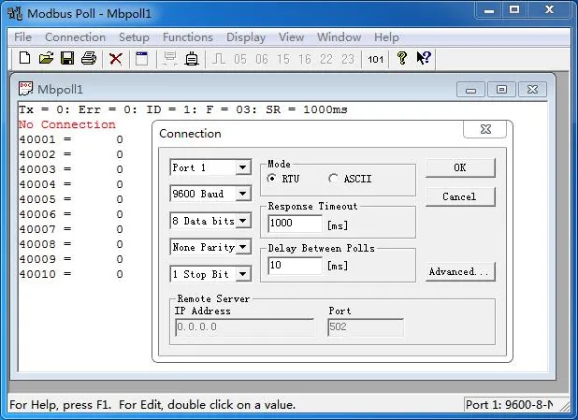578x420 pixels.
Task: Click the Print toolbar icon
Action: [x=89, y=58]
